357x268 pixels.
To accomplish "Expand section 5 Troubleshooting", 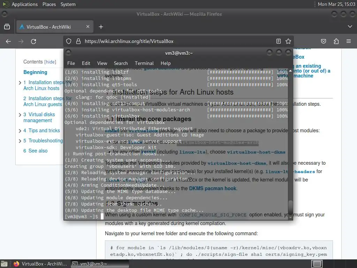I will click(20, 141).
